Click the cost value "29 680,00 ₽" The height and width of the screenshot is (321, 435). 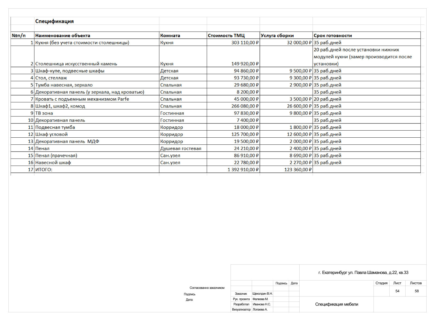[x=246, y=85]
